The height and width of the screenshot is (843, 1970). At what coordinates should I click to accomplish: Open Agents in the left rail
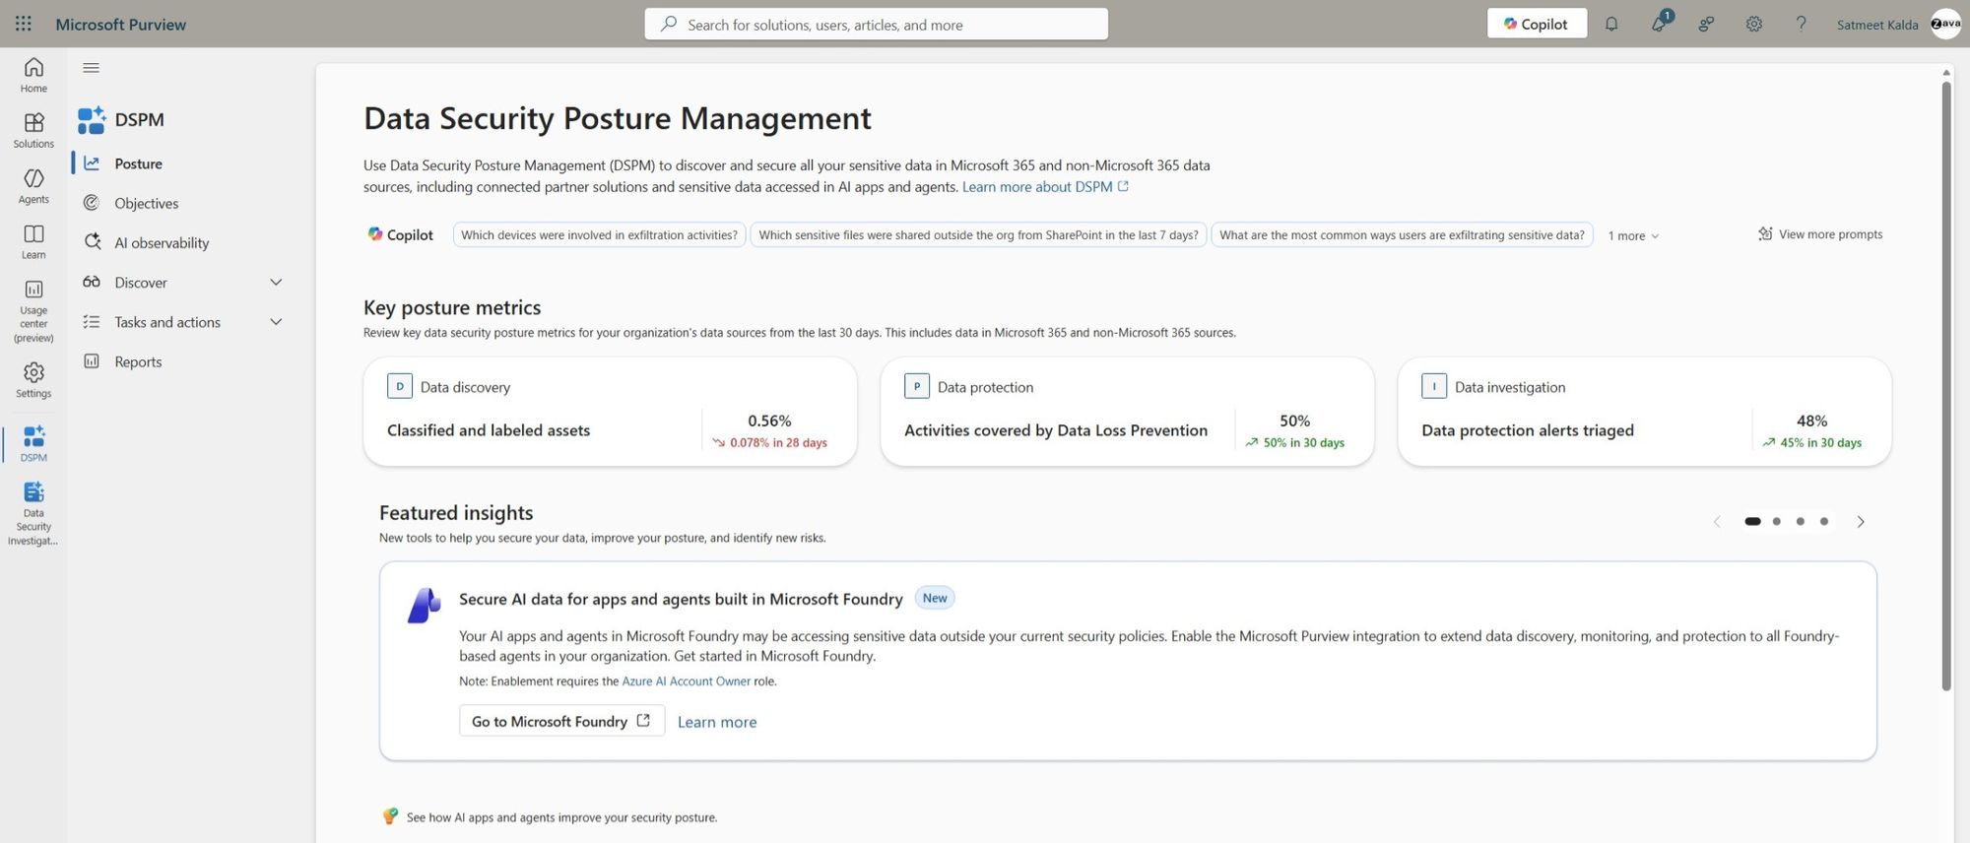coord(33,185)
